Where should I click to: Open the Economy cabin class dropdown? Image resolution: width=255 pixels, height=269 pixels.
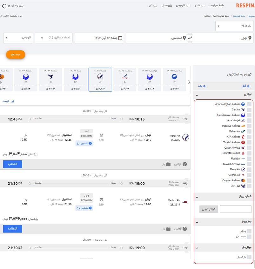18,38
